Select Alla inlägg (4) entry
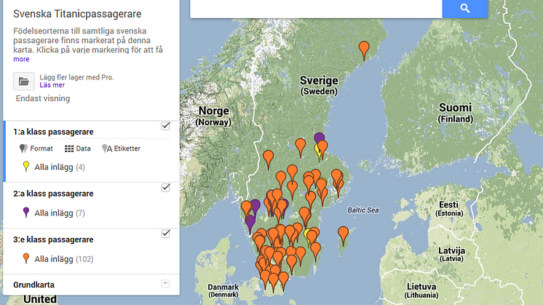543x305 pixels. click(60, 167)
